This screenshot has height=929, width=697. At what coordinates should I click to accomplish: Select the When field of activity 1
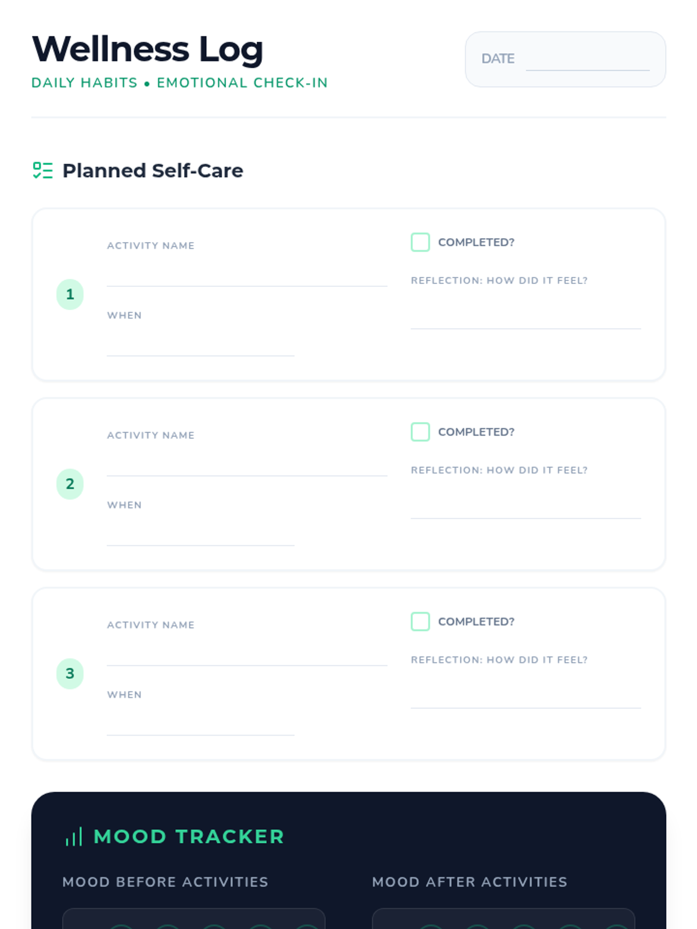[200, 343]
